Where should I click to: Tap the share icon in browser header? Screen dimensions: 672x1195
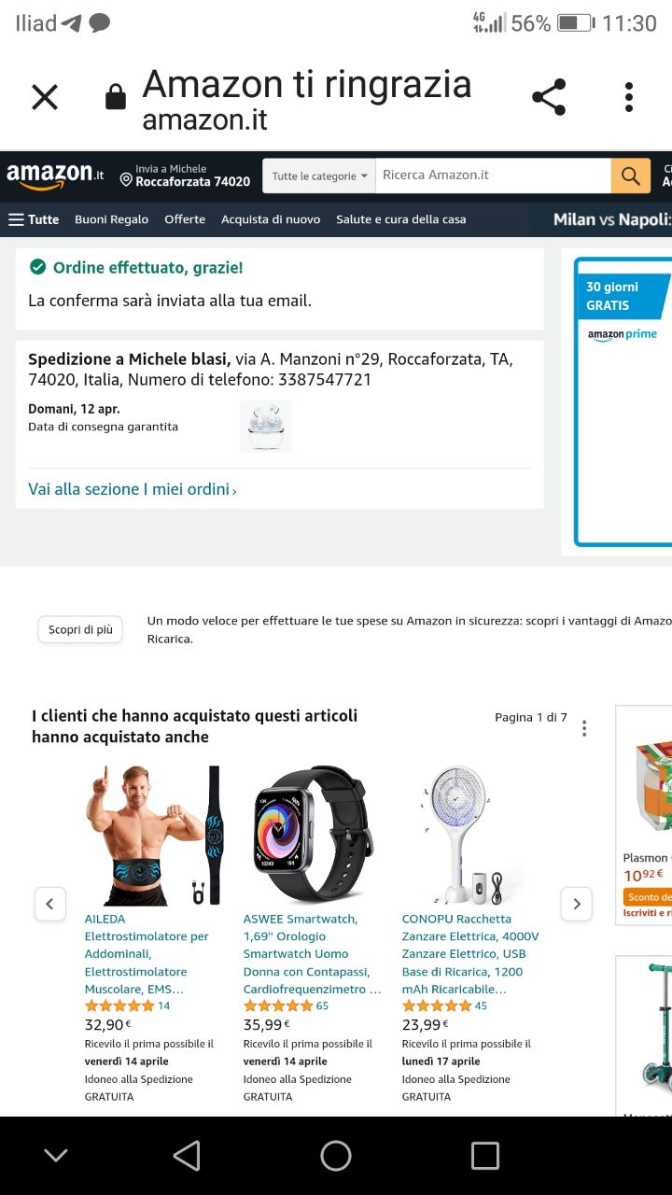(549, 97)
